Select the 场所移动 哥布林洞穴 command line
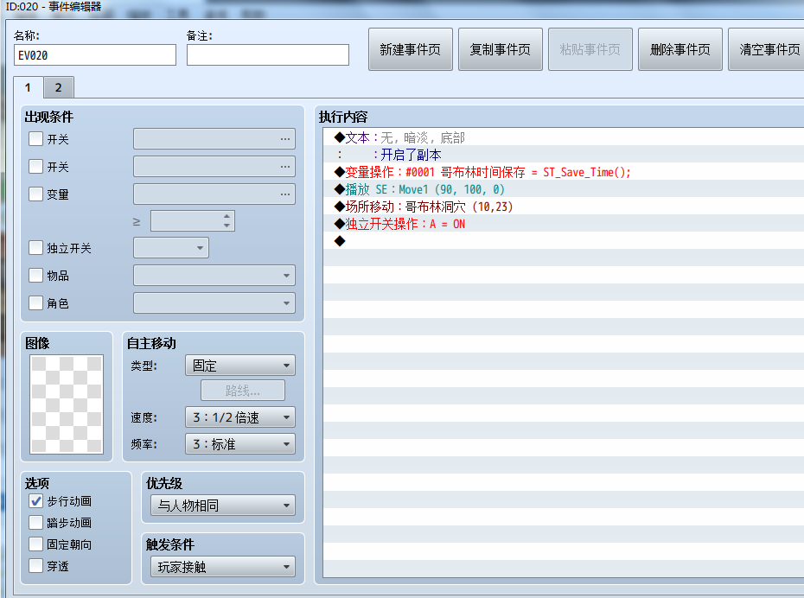The height and width of the screenshot is (598, 804). click(564, 207)
